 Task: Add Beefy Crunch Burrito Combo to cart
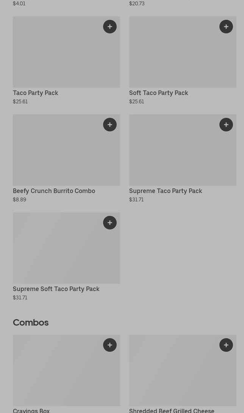point(110,125)
